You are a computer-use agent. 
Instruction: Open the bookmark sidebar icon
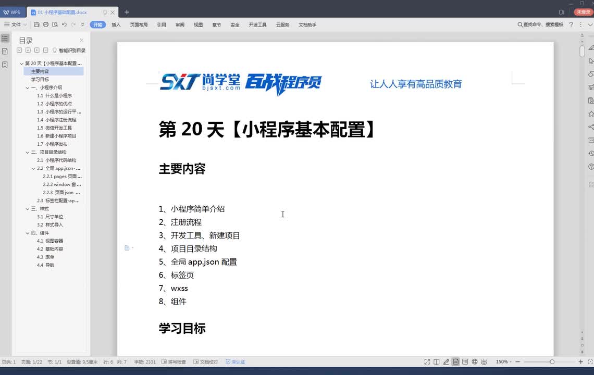5,65
